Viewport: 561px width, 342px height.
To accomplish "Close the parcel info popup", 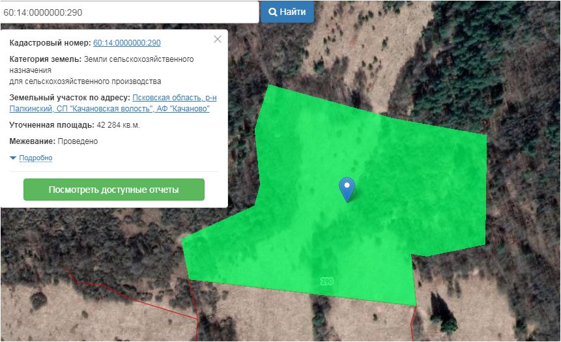I will tap(218, 39).
